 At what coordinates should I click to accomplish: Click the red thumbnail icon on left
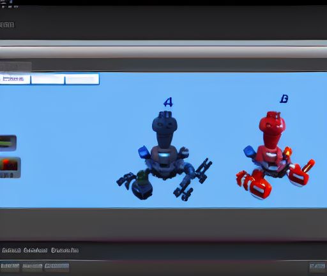pos(10,167)
